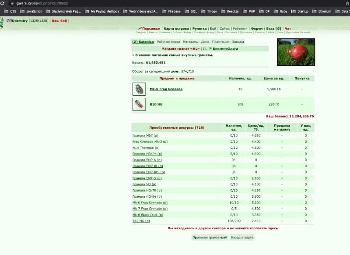This screenshot has height=255, width=350.
Task: Click the flag icon beside Ddzmitry
Action: pyautogui.click(x=9, y=21)
